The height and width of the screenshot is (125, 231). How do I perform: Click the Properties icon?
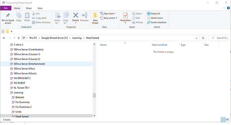point(126,15)
